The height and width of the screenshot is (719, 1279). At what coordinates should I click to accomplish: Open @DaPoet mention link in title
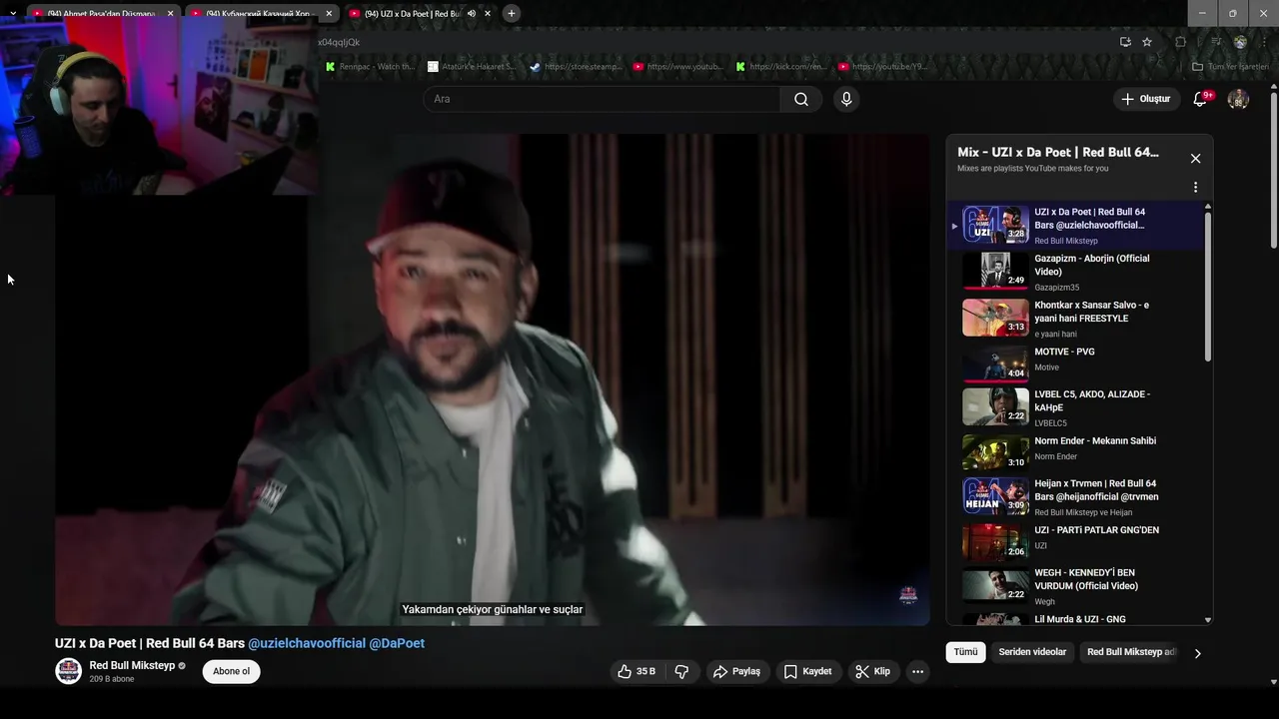click(x=397, y=643)
